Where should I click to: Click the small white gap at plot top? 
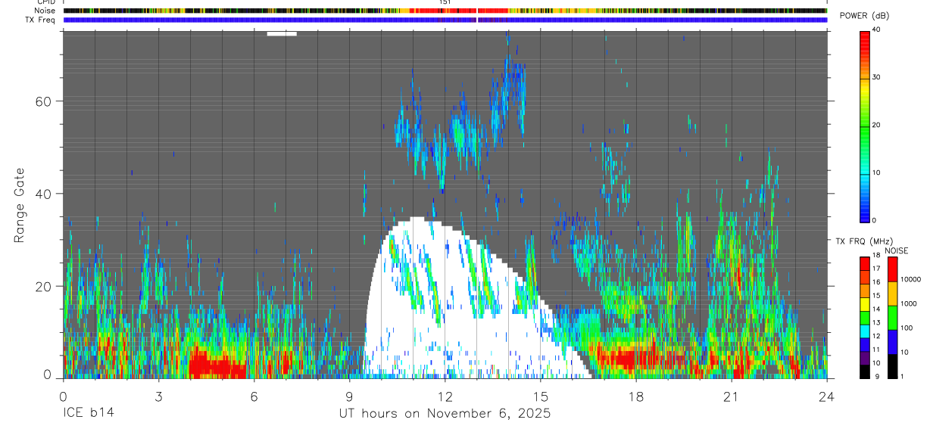pos(282,33)
